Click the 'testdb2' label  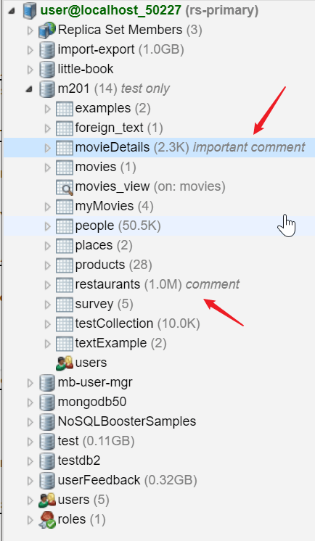(x=79, y=461)
